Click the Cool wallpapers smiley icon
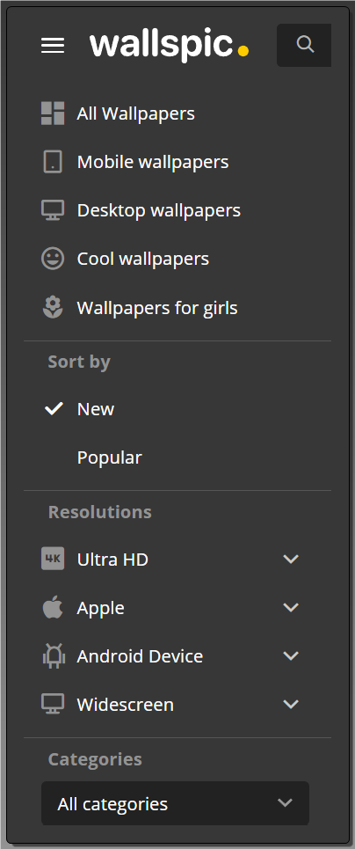Screen dimensions: 355x849 (53, 259)
